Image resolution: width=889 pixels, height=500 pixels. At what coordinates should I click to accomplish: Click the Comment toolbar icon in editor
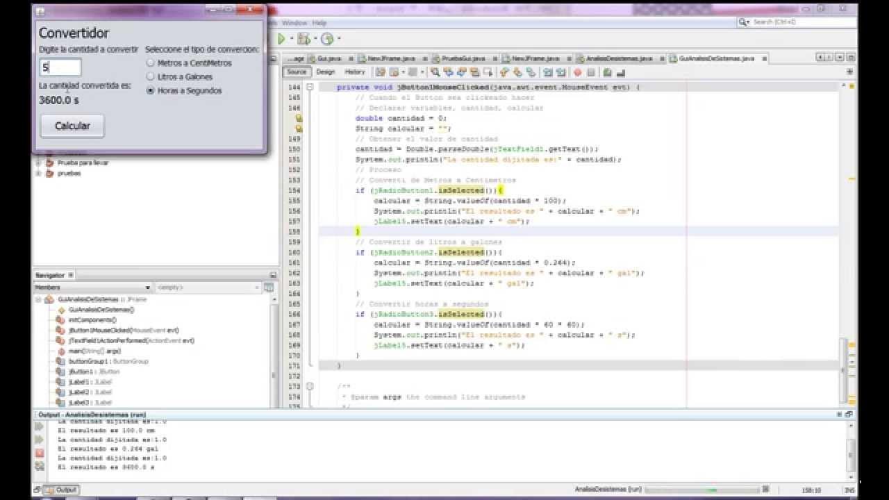pos(607,72)
